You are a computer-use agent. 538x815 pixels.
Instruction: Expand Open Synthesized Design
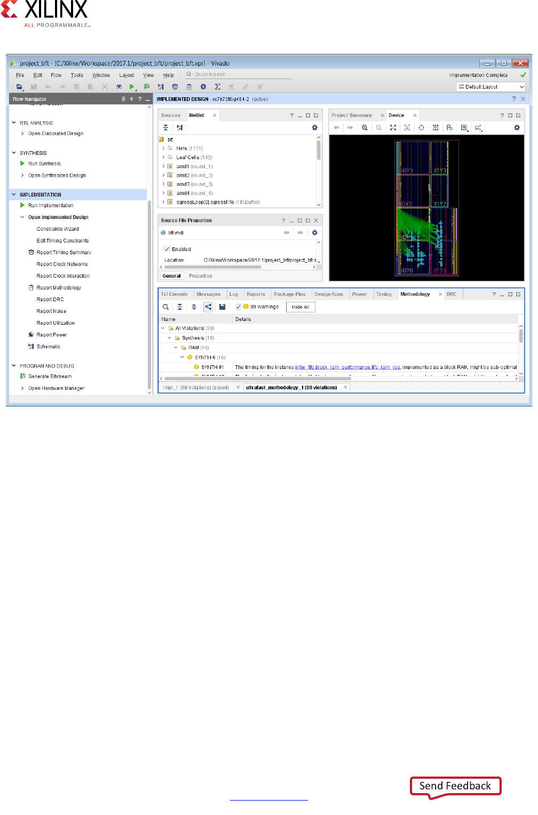tap(22, 175)
